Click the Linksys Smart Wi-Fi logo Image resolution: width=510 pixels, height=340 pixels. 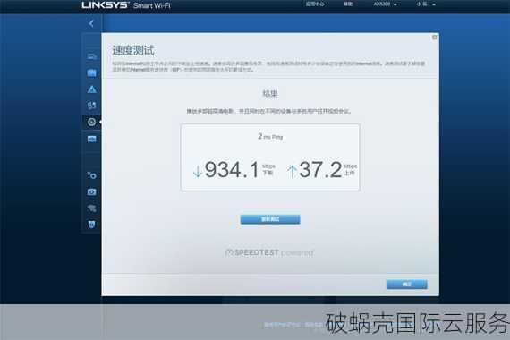pyautogui.click(x=126, y=5)
